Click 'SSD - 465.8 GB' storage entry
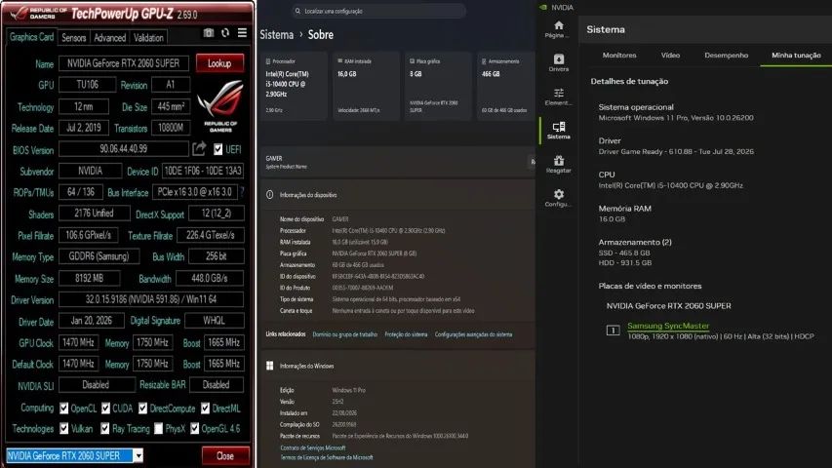The width and height of the screenshot is (832, 468). coord(624,253)
